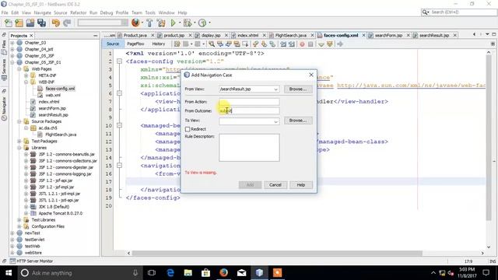
Task: Open the Tools menu
Action: (x=150, y=12)
